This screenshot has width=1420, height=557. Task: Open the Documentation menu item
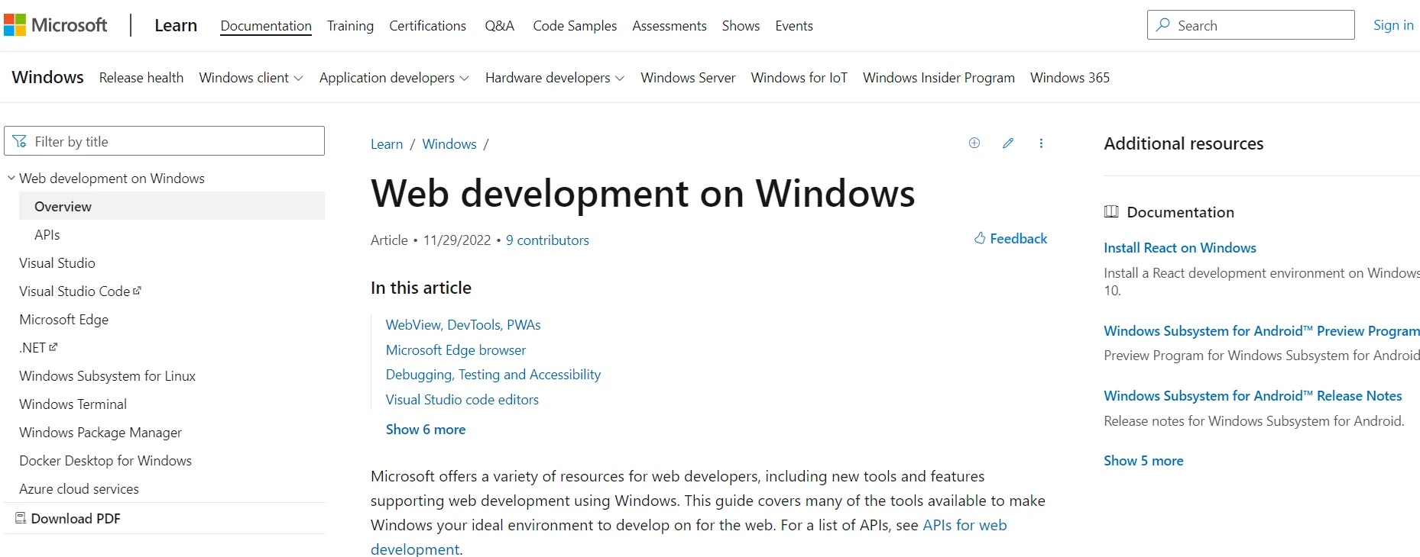pos(266,25)
